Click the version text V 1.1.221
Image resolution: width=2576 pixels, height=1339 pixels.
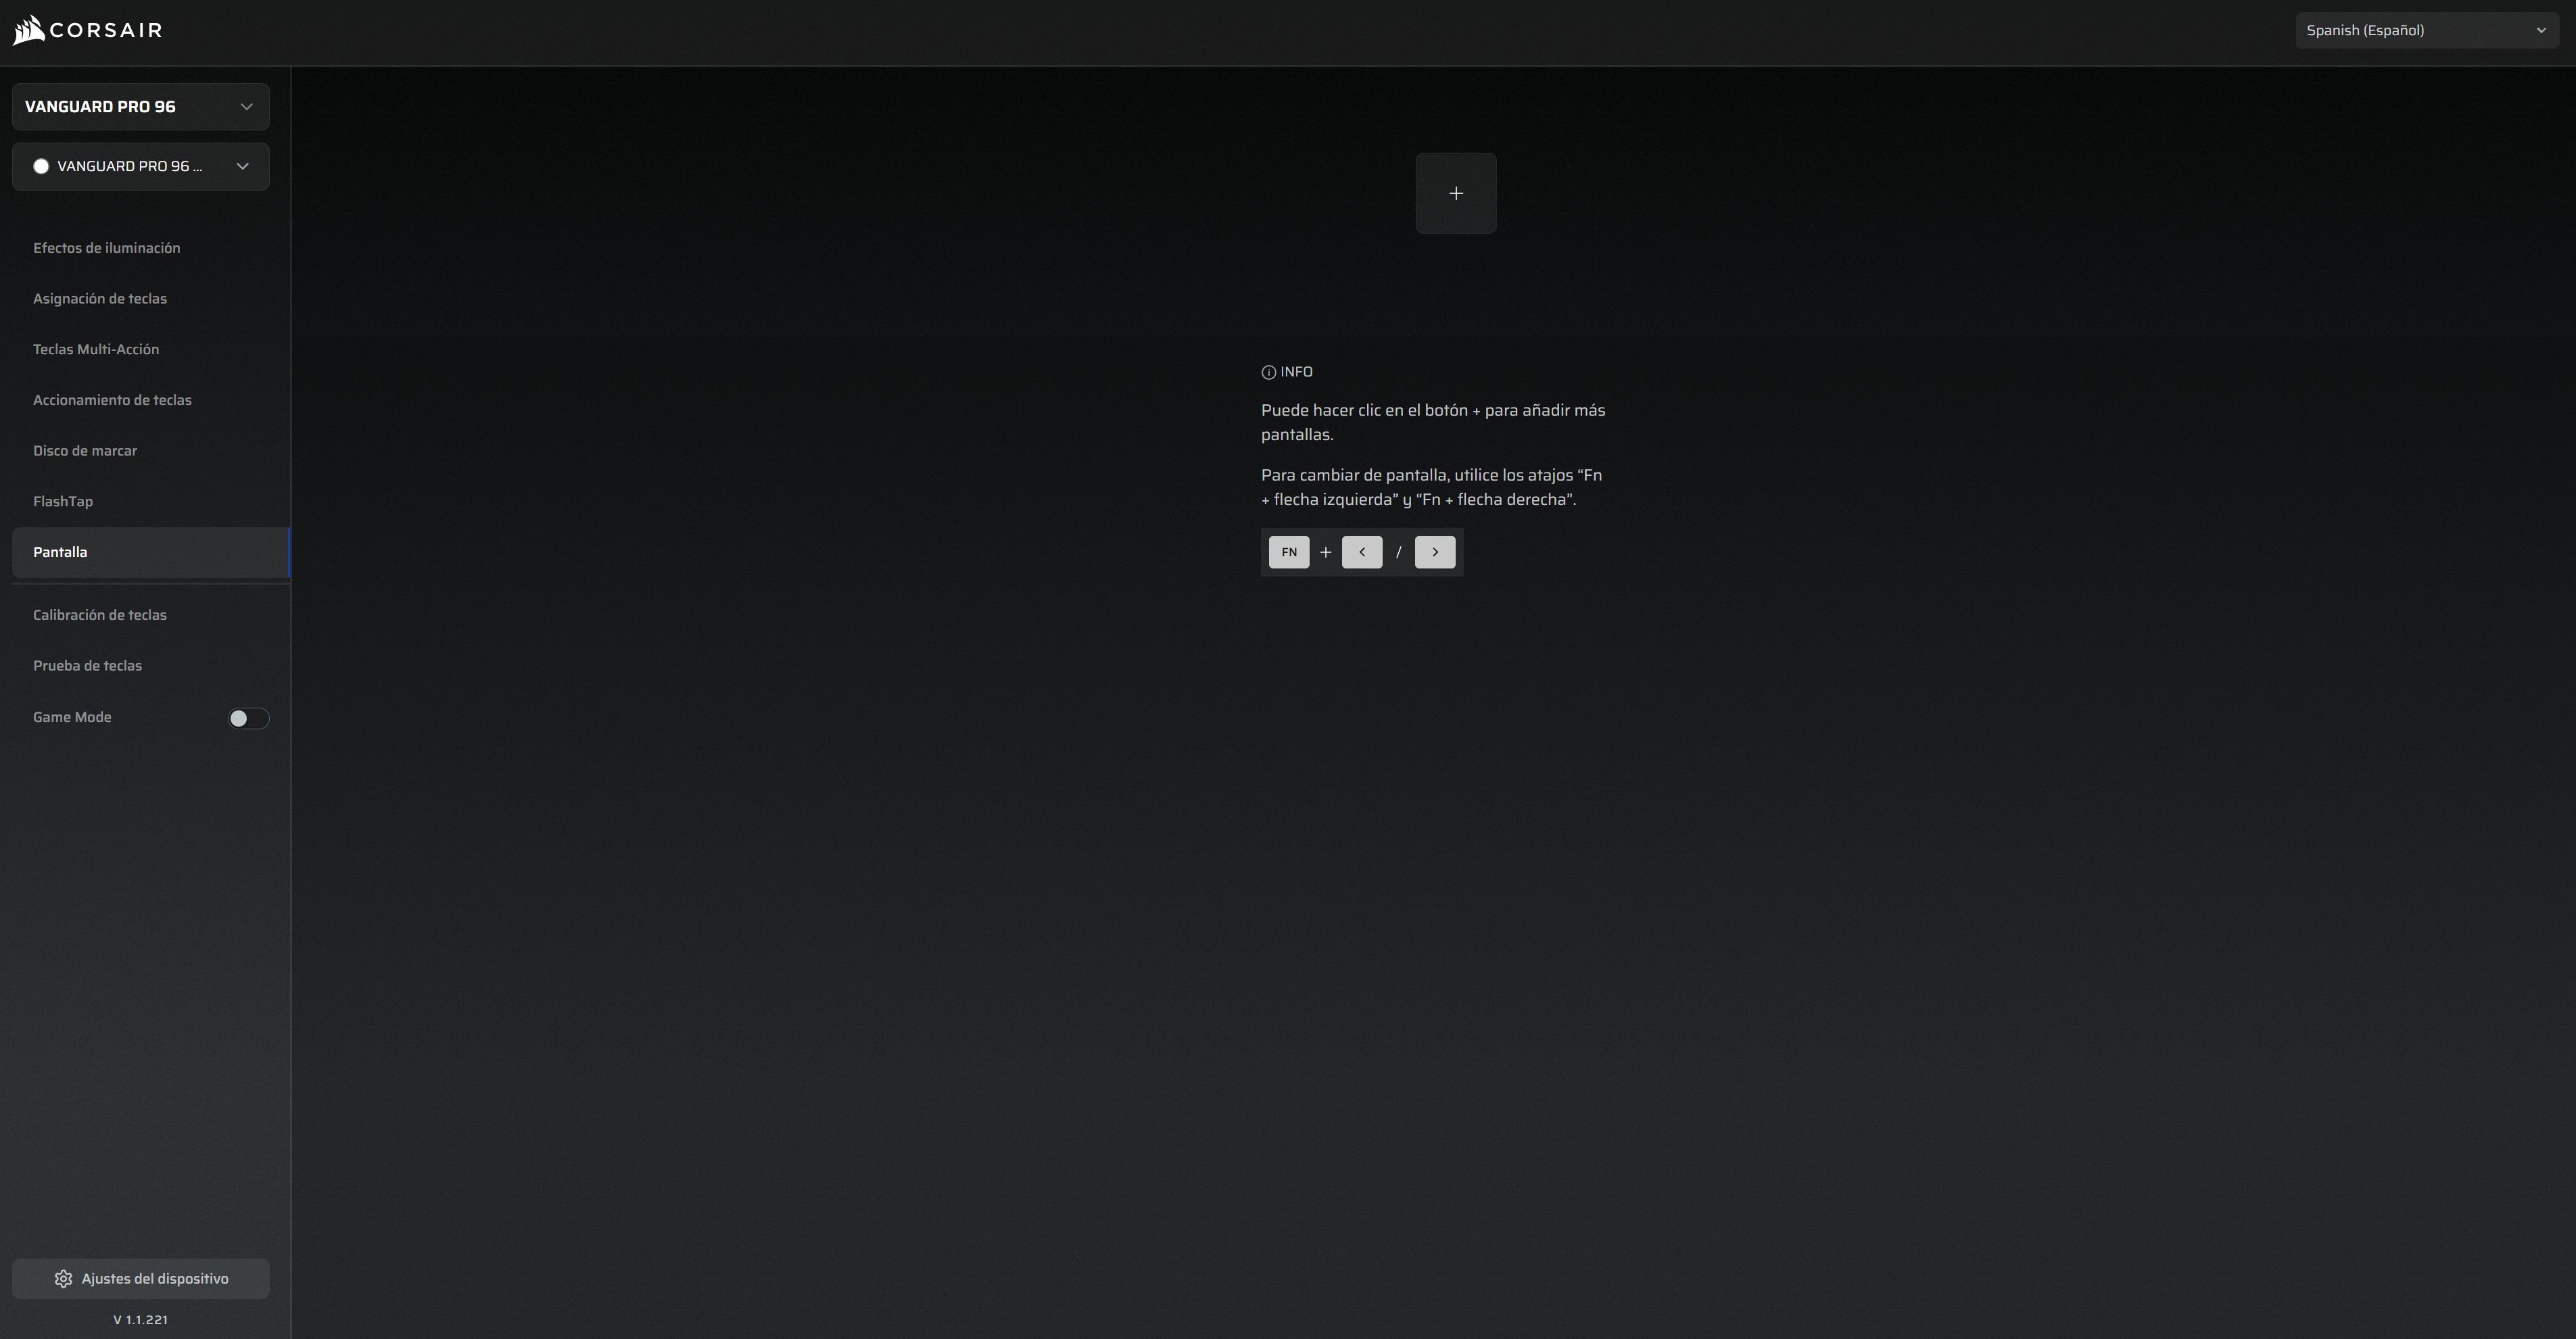(141, 1320)
